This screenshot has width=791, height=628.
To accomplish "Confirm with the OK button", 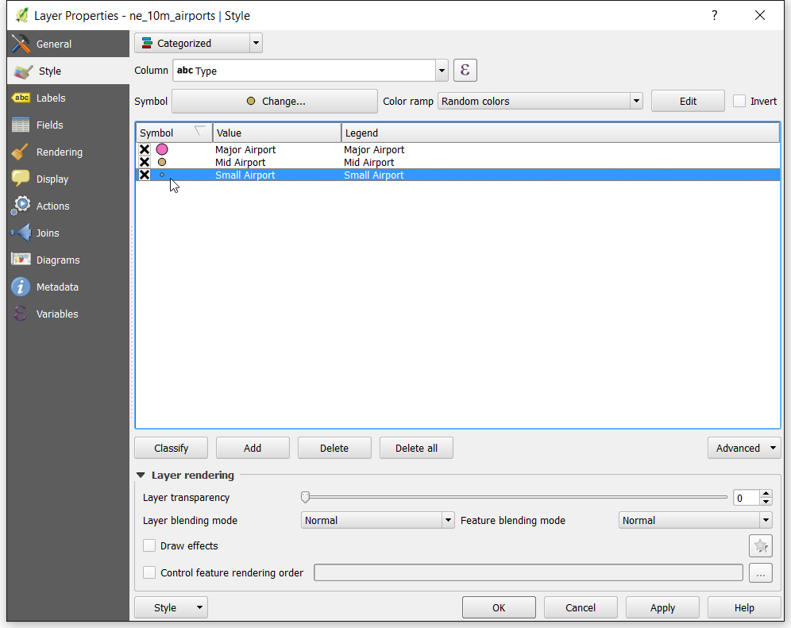I will coord(499,607).
